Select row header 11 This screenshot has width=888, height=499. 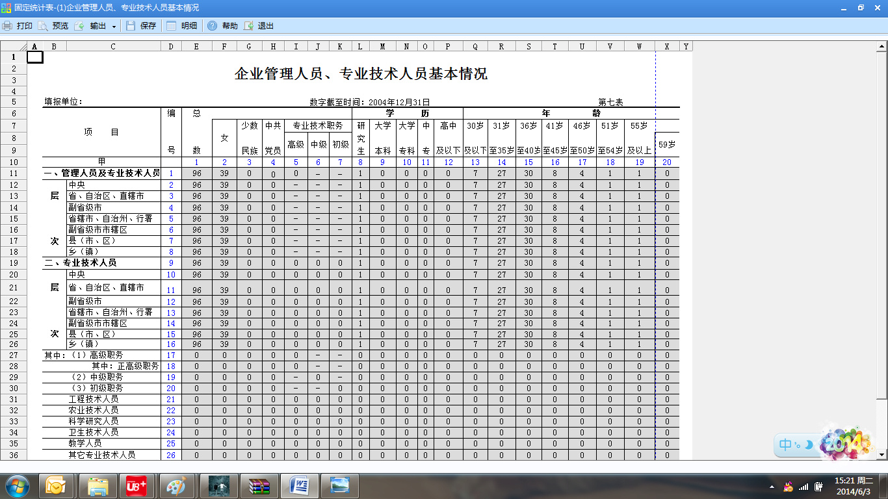click(x=14, y=173)
